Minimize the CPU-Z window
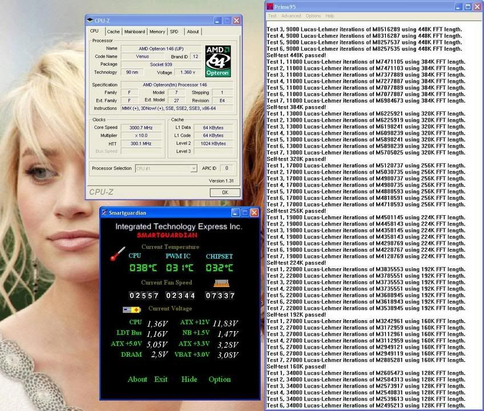484x411 pixels. click(x=217, y=21)
